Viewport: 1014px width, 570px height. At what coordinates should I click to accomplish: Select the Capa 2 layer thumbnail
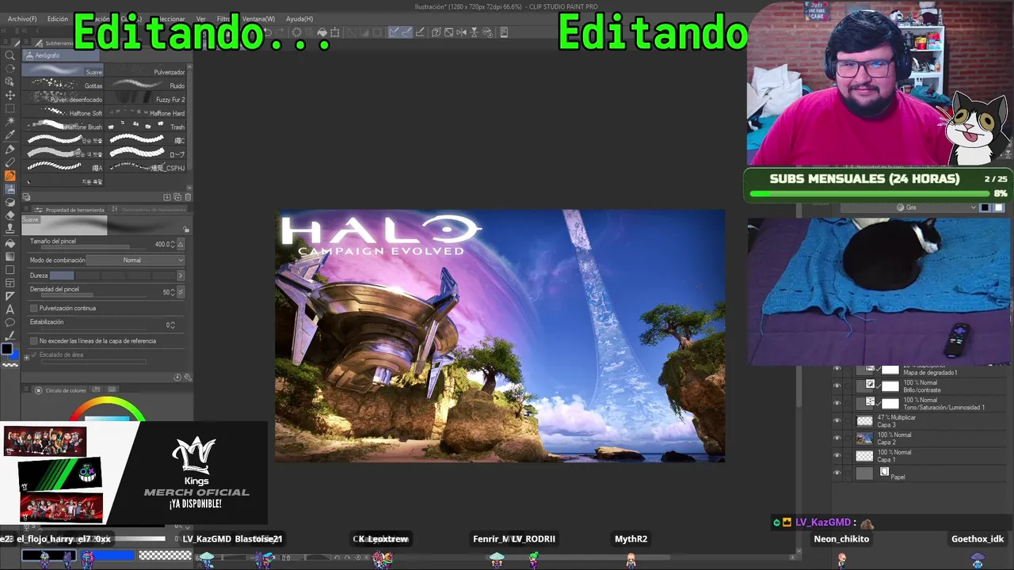click(x=864, y=438)
